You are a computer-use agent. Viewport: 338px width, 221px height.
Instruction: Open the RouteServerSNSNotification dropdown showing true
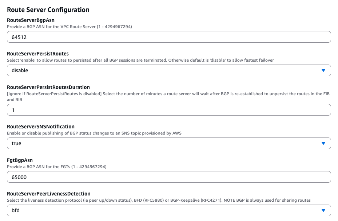(169, 143)
